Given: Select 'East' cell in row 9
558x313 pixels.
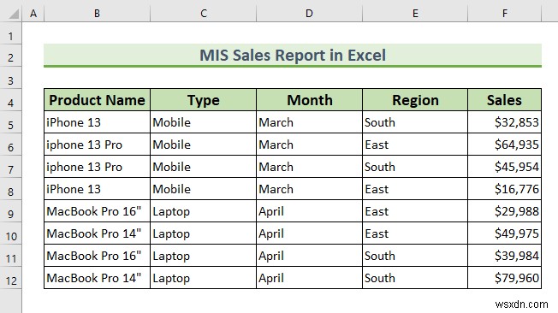Looking at the screenshot, I should coord(415,211).
